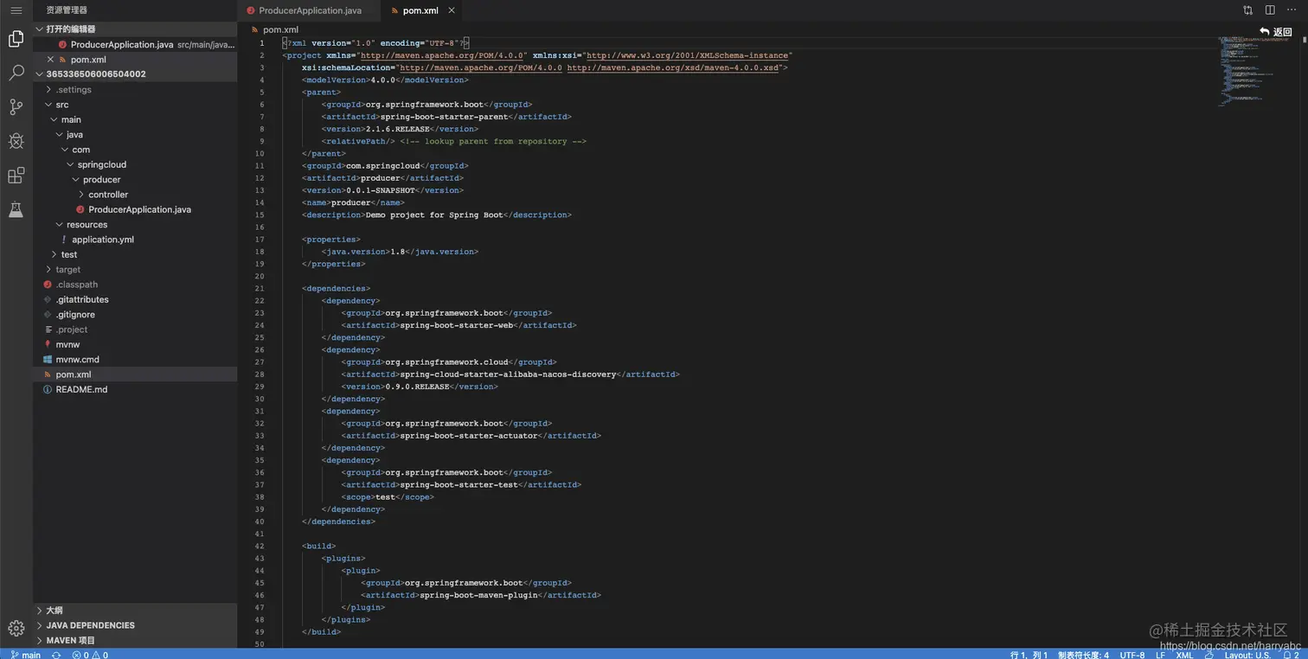This screenshot has height=659, width=1308.
Task: Expand the 大纲 outline section
Action: point(135,610)
